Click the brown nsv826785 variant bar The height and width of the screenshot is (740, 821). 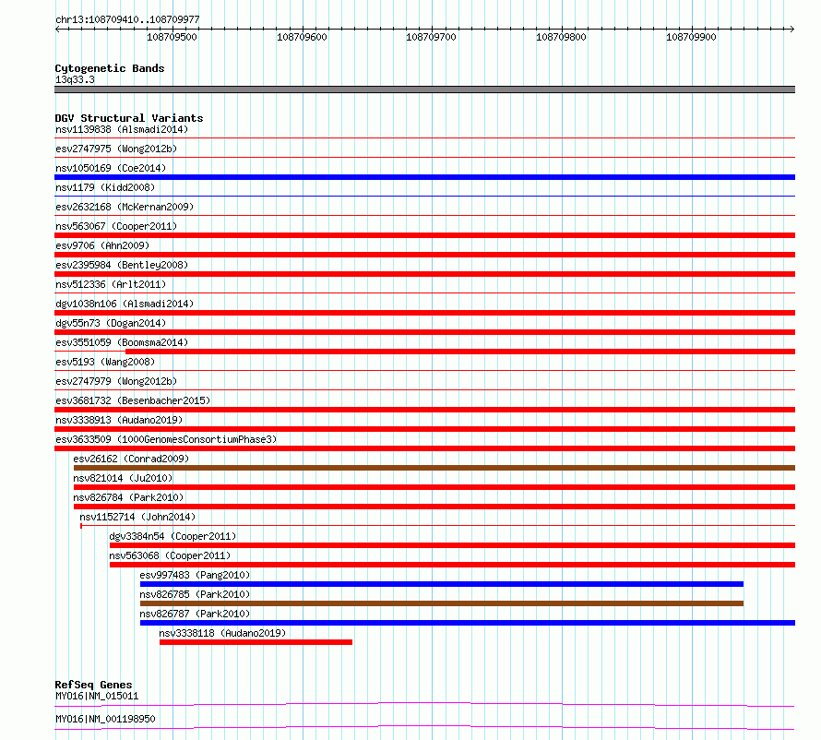pyautogui.click(x=441, y=603)
